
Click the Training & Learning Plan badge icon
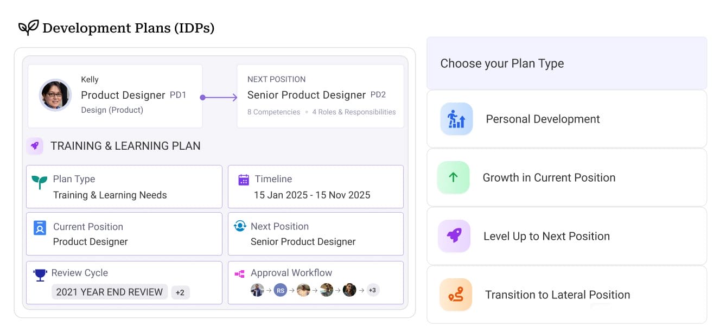(35, 146)
